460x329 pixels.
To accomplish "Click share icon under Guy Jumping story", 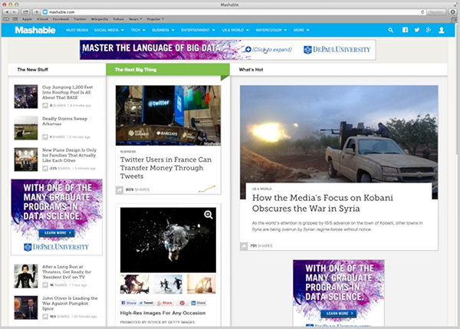I will [x=45, y=106].
